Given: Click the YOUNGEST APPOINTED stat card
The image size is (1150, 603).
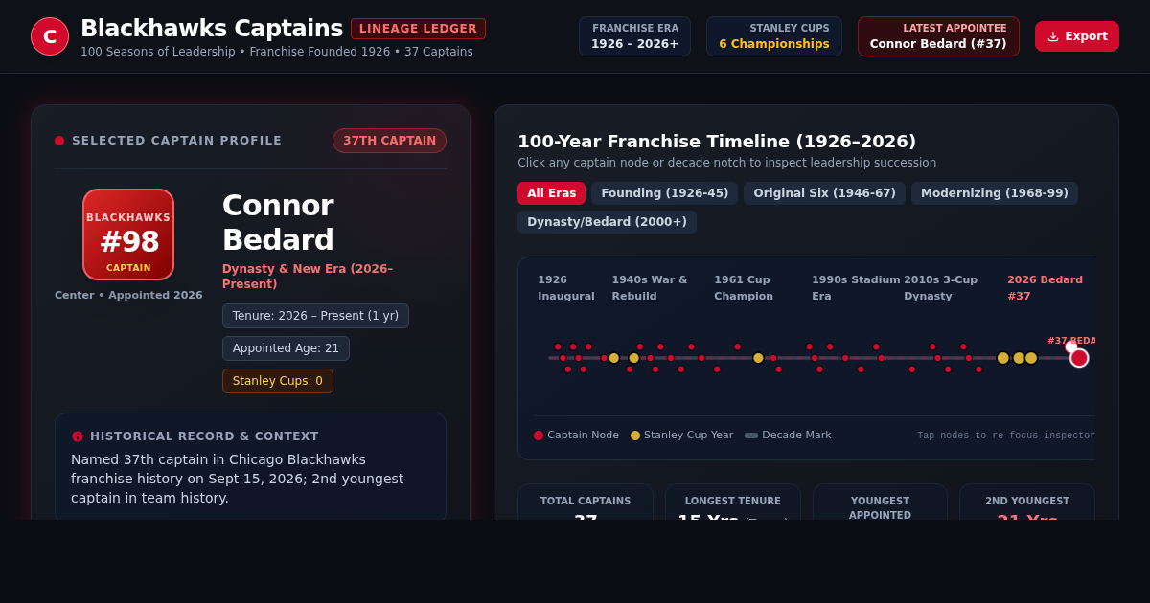Looking at the screenshot, I should tap(881, 502).
